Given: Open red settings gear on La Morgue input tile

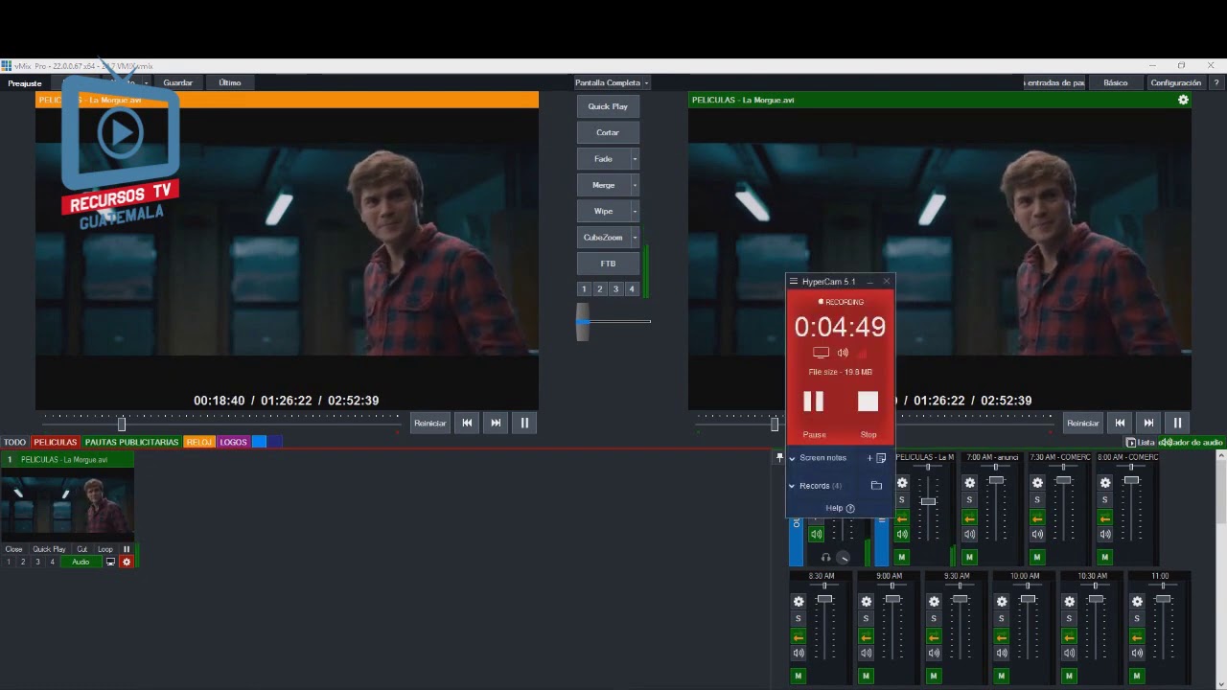Looking at the screenshot, I should click(x=126, y=562).
